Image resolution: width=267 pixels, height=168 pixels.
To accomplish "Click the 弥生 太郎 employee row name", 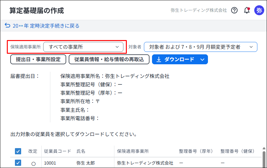I will 85,163.
